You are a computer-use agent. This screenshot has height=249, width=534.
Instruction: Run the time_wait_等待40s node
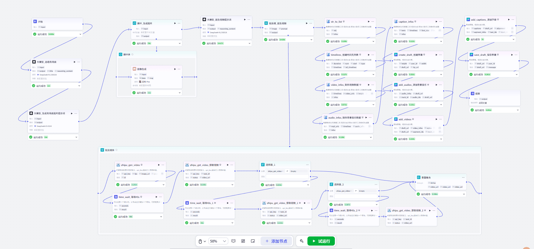pos(156,197)
